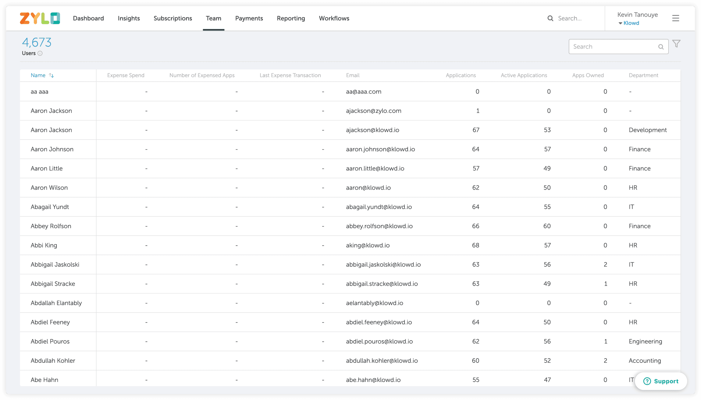
Task: Open the Dashboard tab
Action: click(x=88, y=18)
